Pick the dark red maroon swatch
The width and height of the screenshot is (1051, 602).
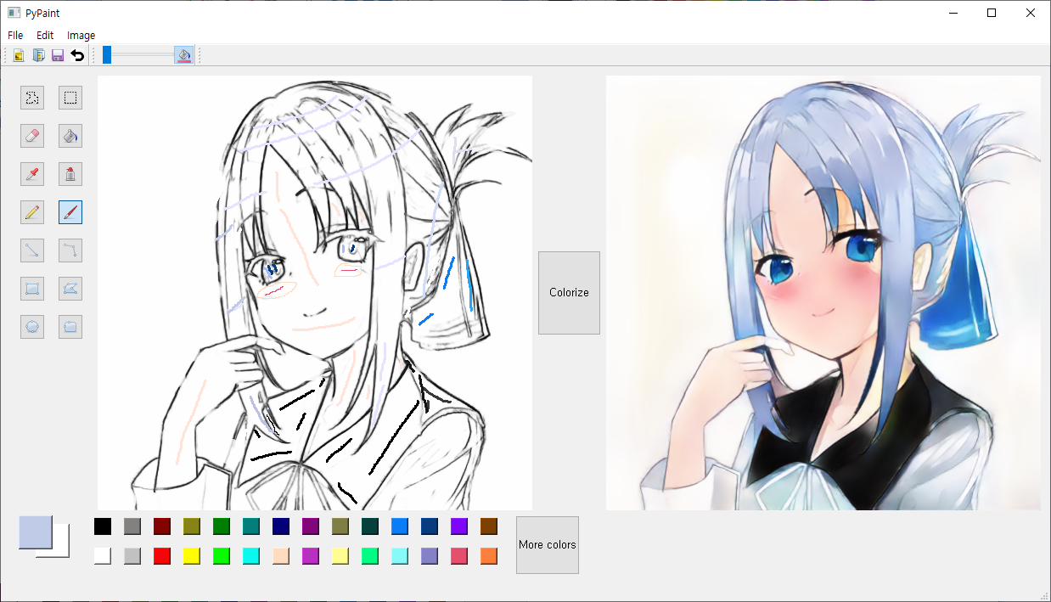coord(162,526)
